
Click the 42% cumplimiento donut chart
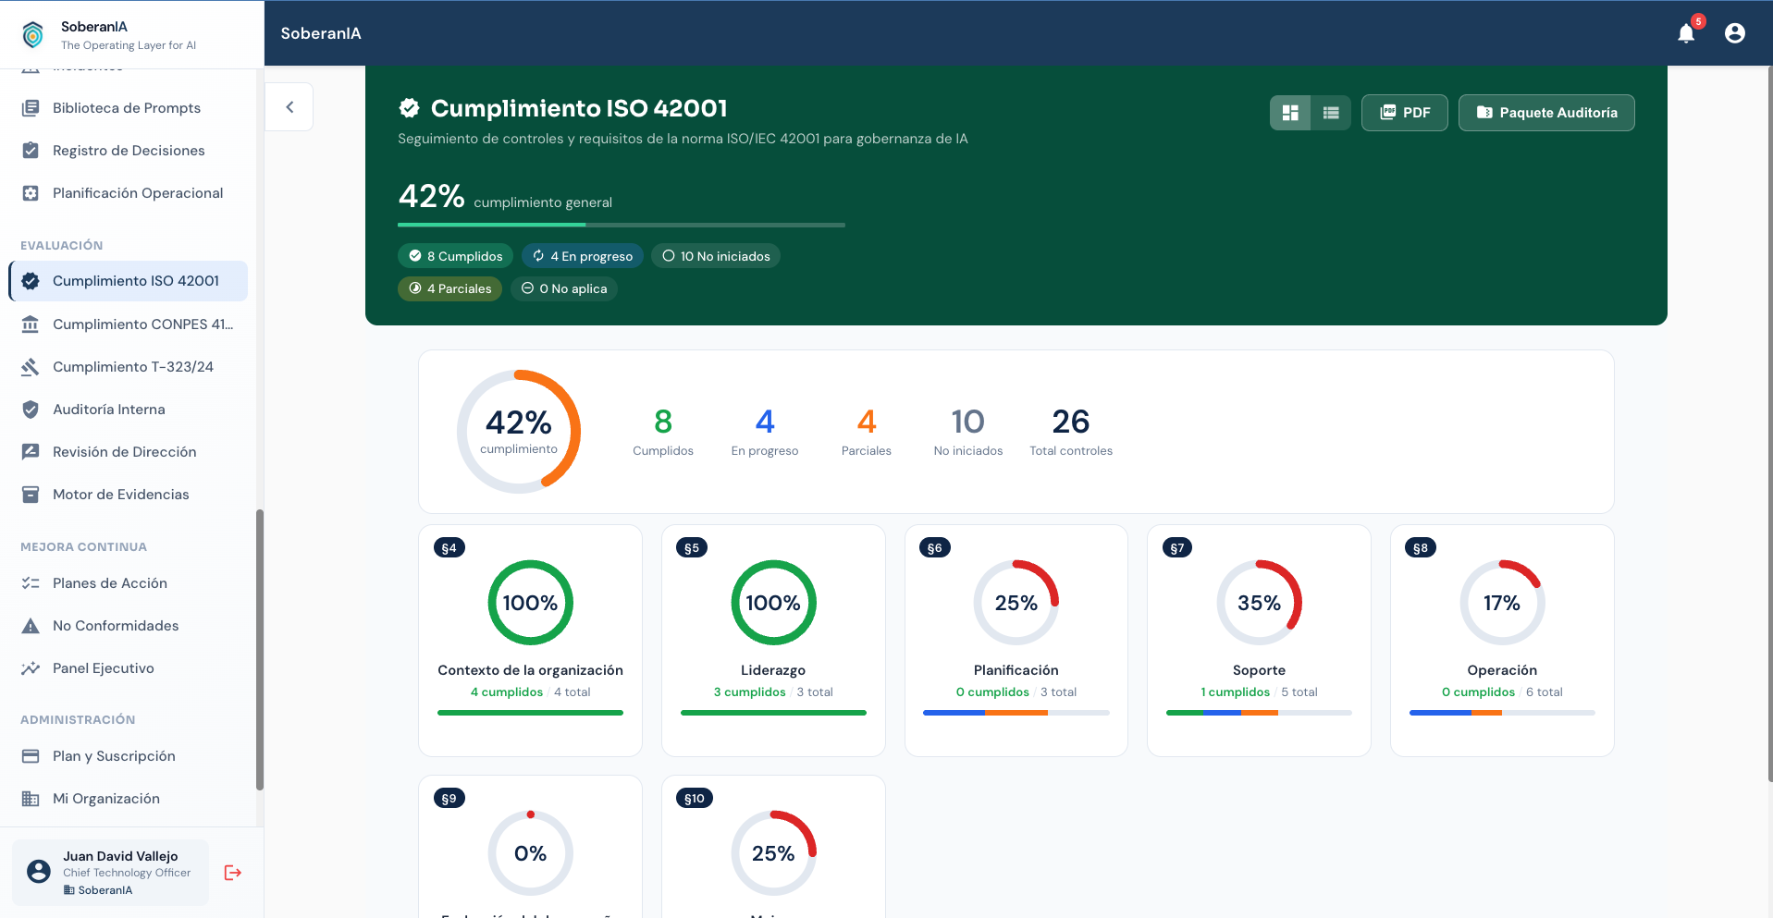point(519,432)
